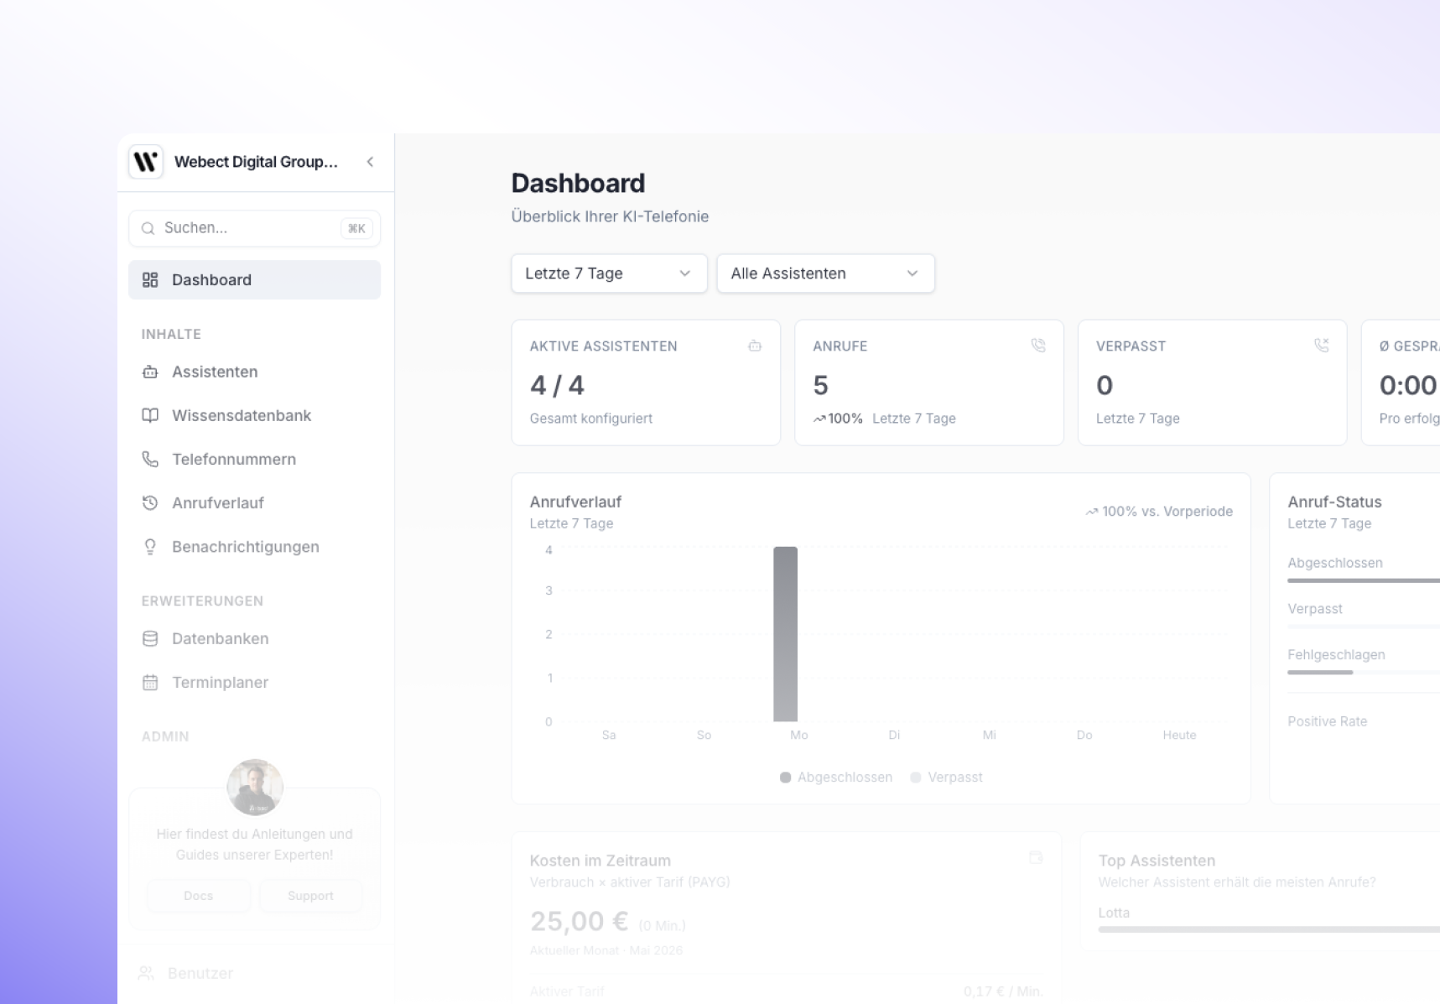
Task: Click robot icon on Aktive Assistenten card
Action: [x=755, y=346]
